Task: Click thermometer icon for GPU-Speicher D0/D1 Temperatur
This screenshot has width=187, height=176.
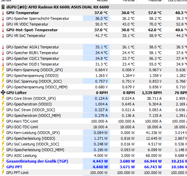Action: point(3,64)
